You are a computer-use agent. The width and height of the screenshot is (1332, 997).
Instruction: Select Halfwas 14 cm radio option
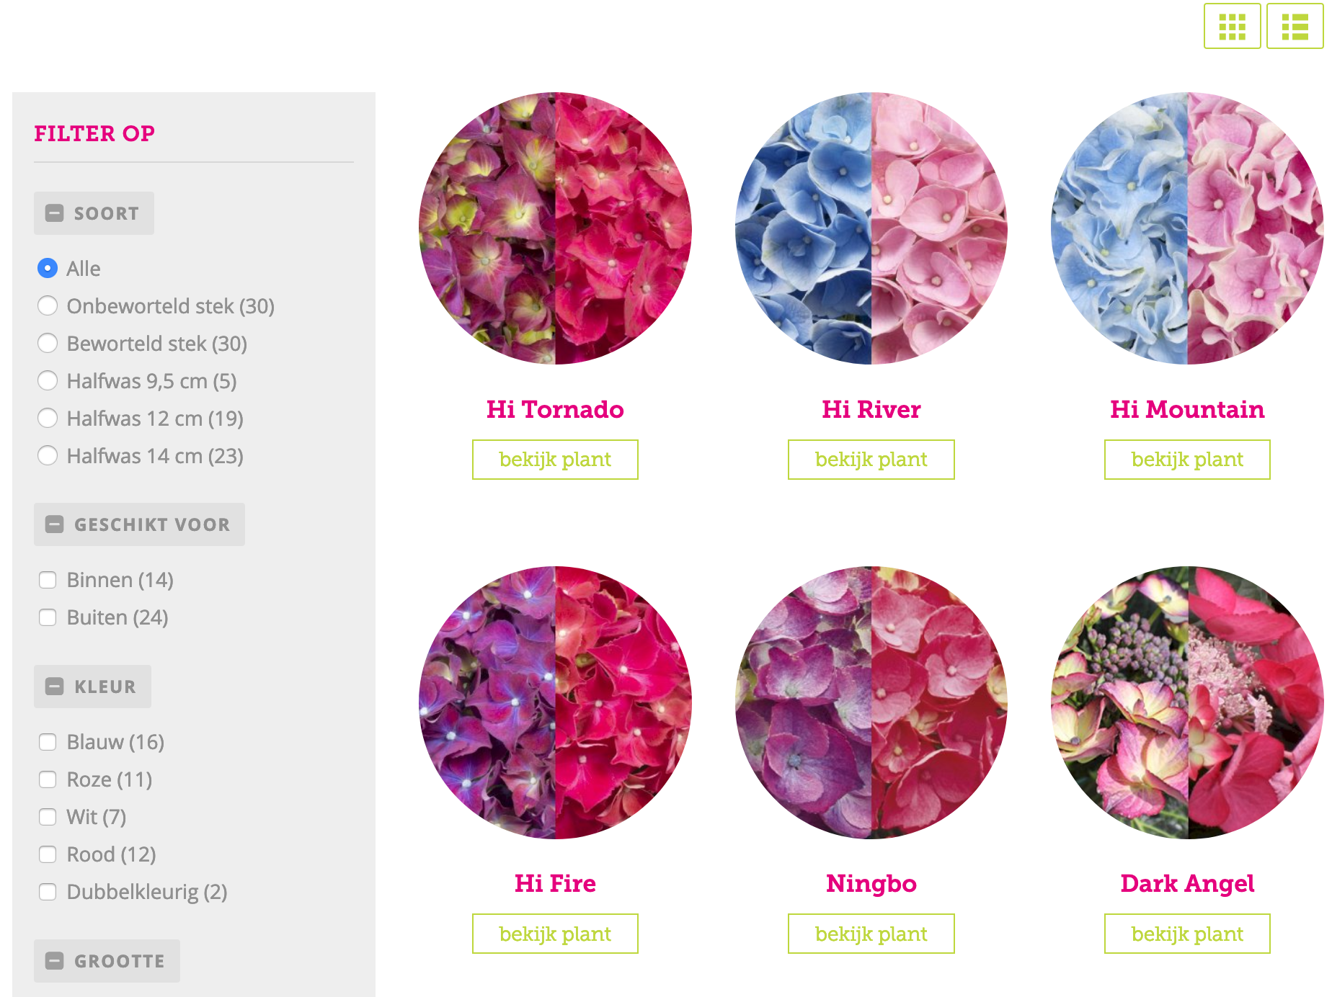[x=48, y=456]
